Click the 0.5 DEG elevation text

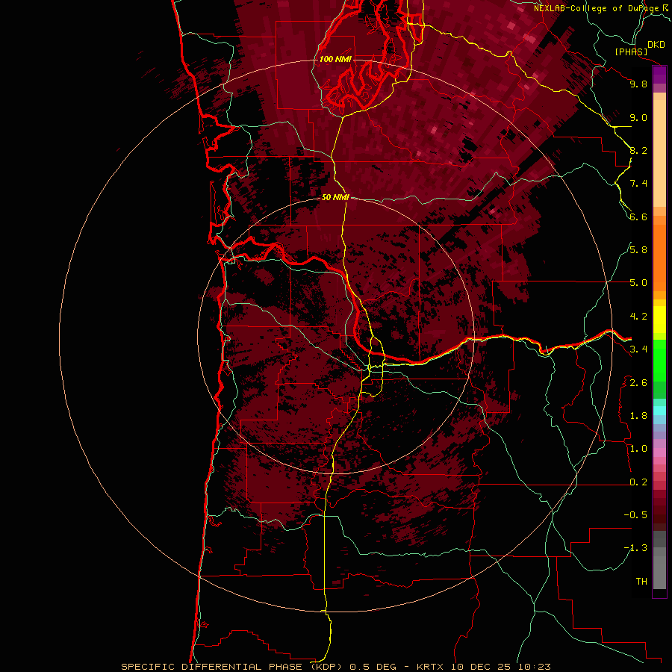tap(374, 667)
